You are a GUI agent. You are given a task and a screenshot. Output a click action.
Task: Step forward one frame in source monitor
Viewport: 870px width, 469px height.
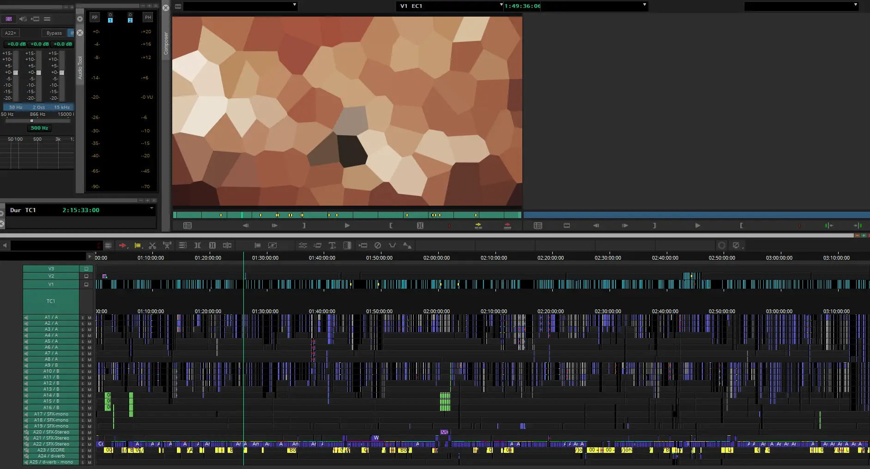(275, 226)
